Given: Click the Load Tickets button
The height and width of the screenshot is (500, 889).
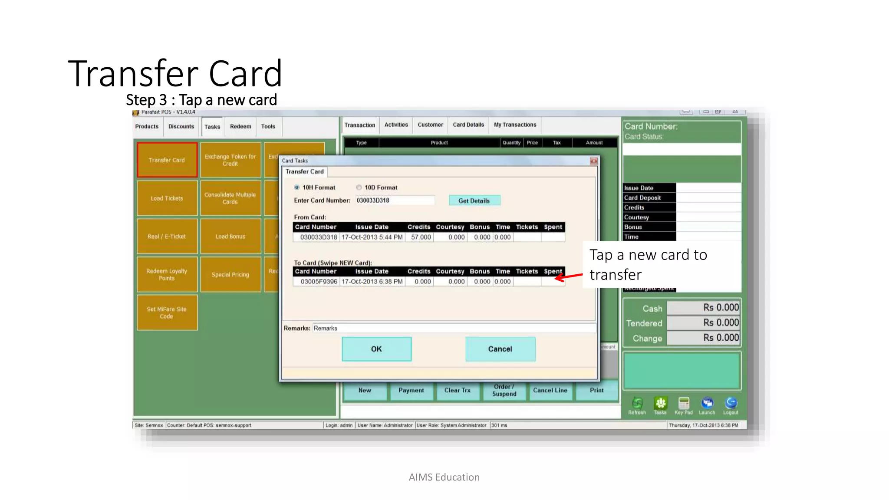Looking at the screenshot, I should (167, 198).
